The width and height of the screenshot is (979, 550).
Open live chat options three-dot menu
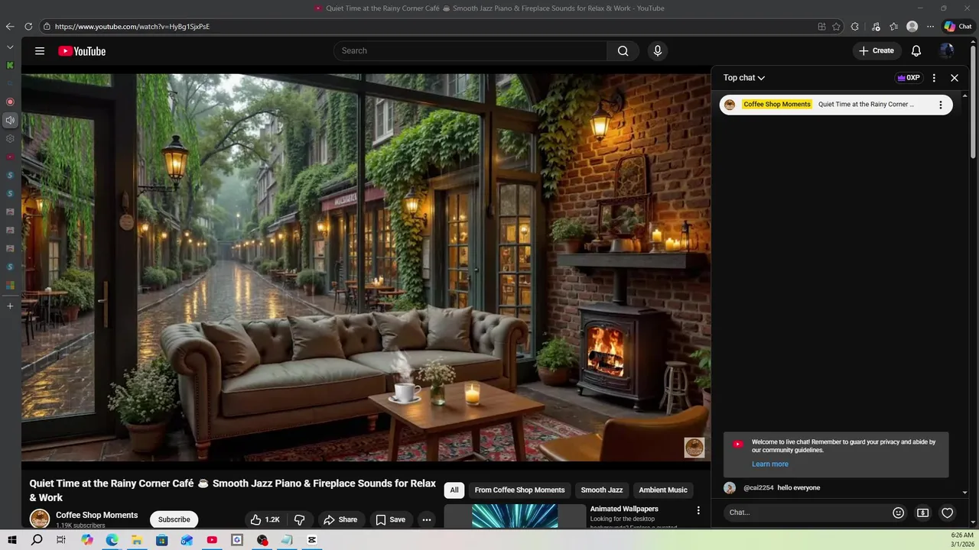pyautogui.click(x=934, y=78)
